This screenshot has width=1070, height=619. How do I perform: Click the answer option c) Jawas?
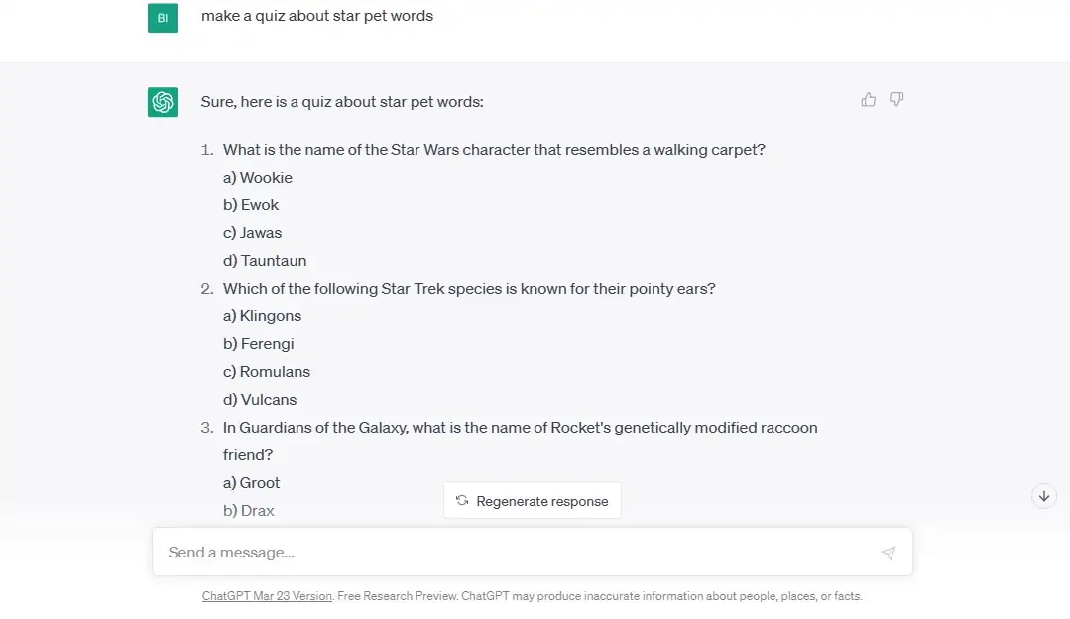(x=253, y=233)
